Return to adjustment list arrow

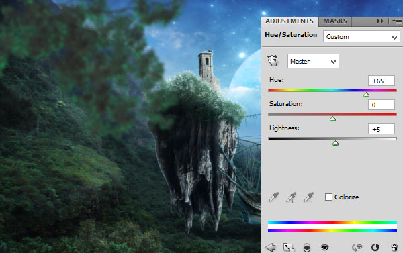pos(271,248)
